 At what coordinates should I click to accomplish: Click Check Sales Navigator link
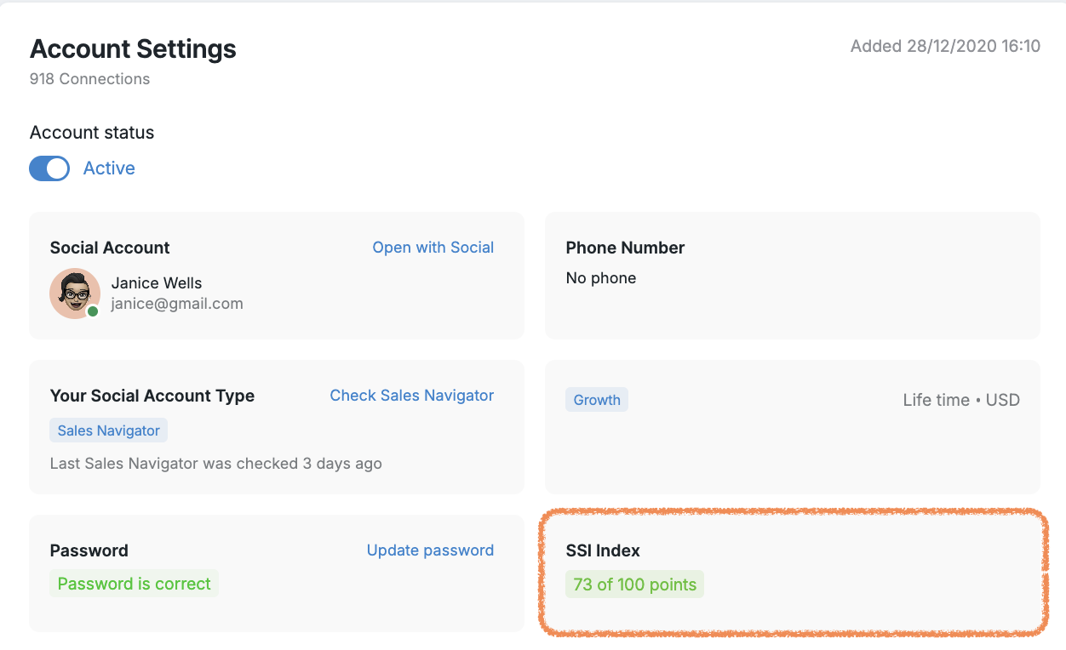[x=411, y=396]
